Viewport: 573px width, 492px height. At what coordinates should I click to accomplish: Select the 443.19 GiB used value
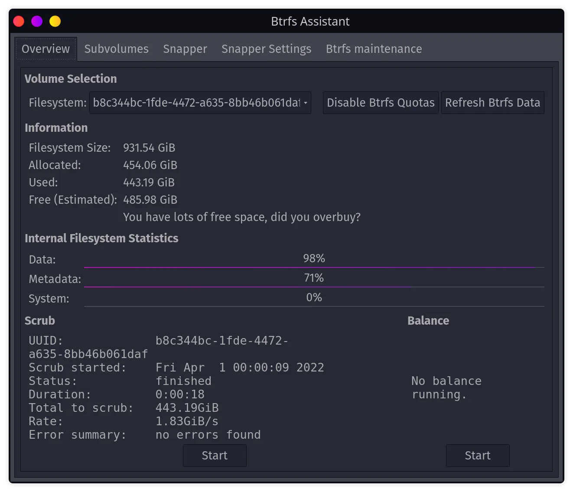pyautogui.click(x=149, y=182)
